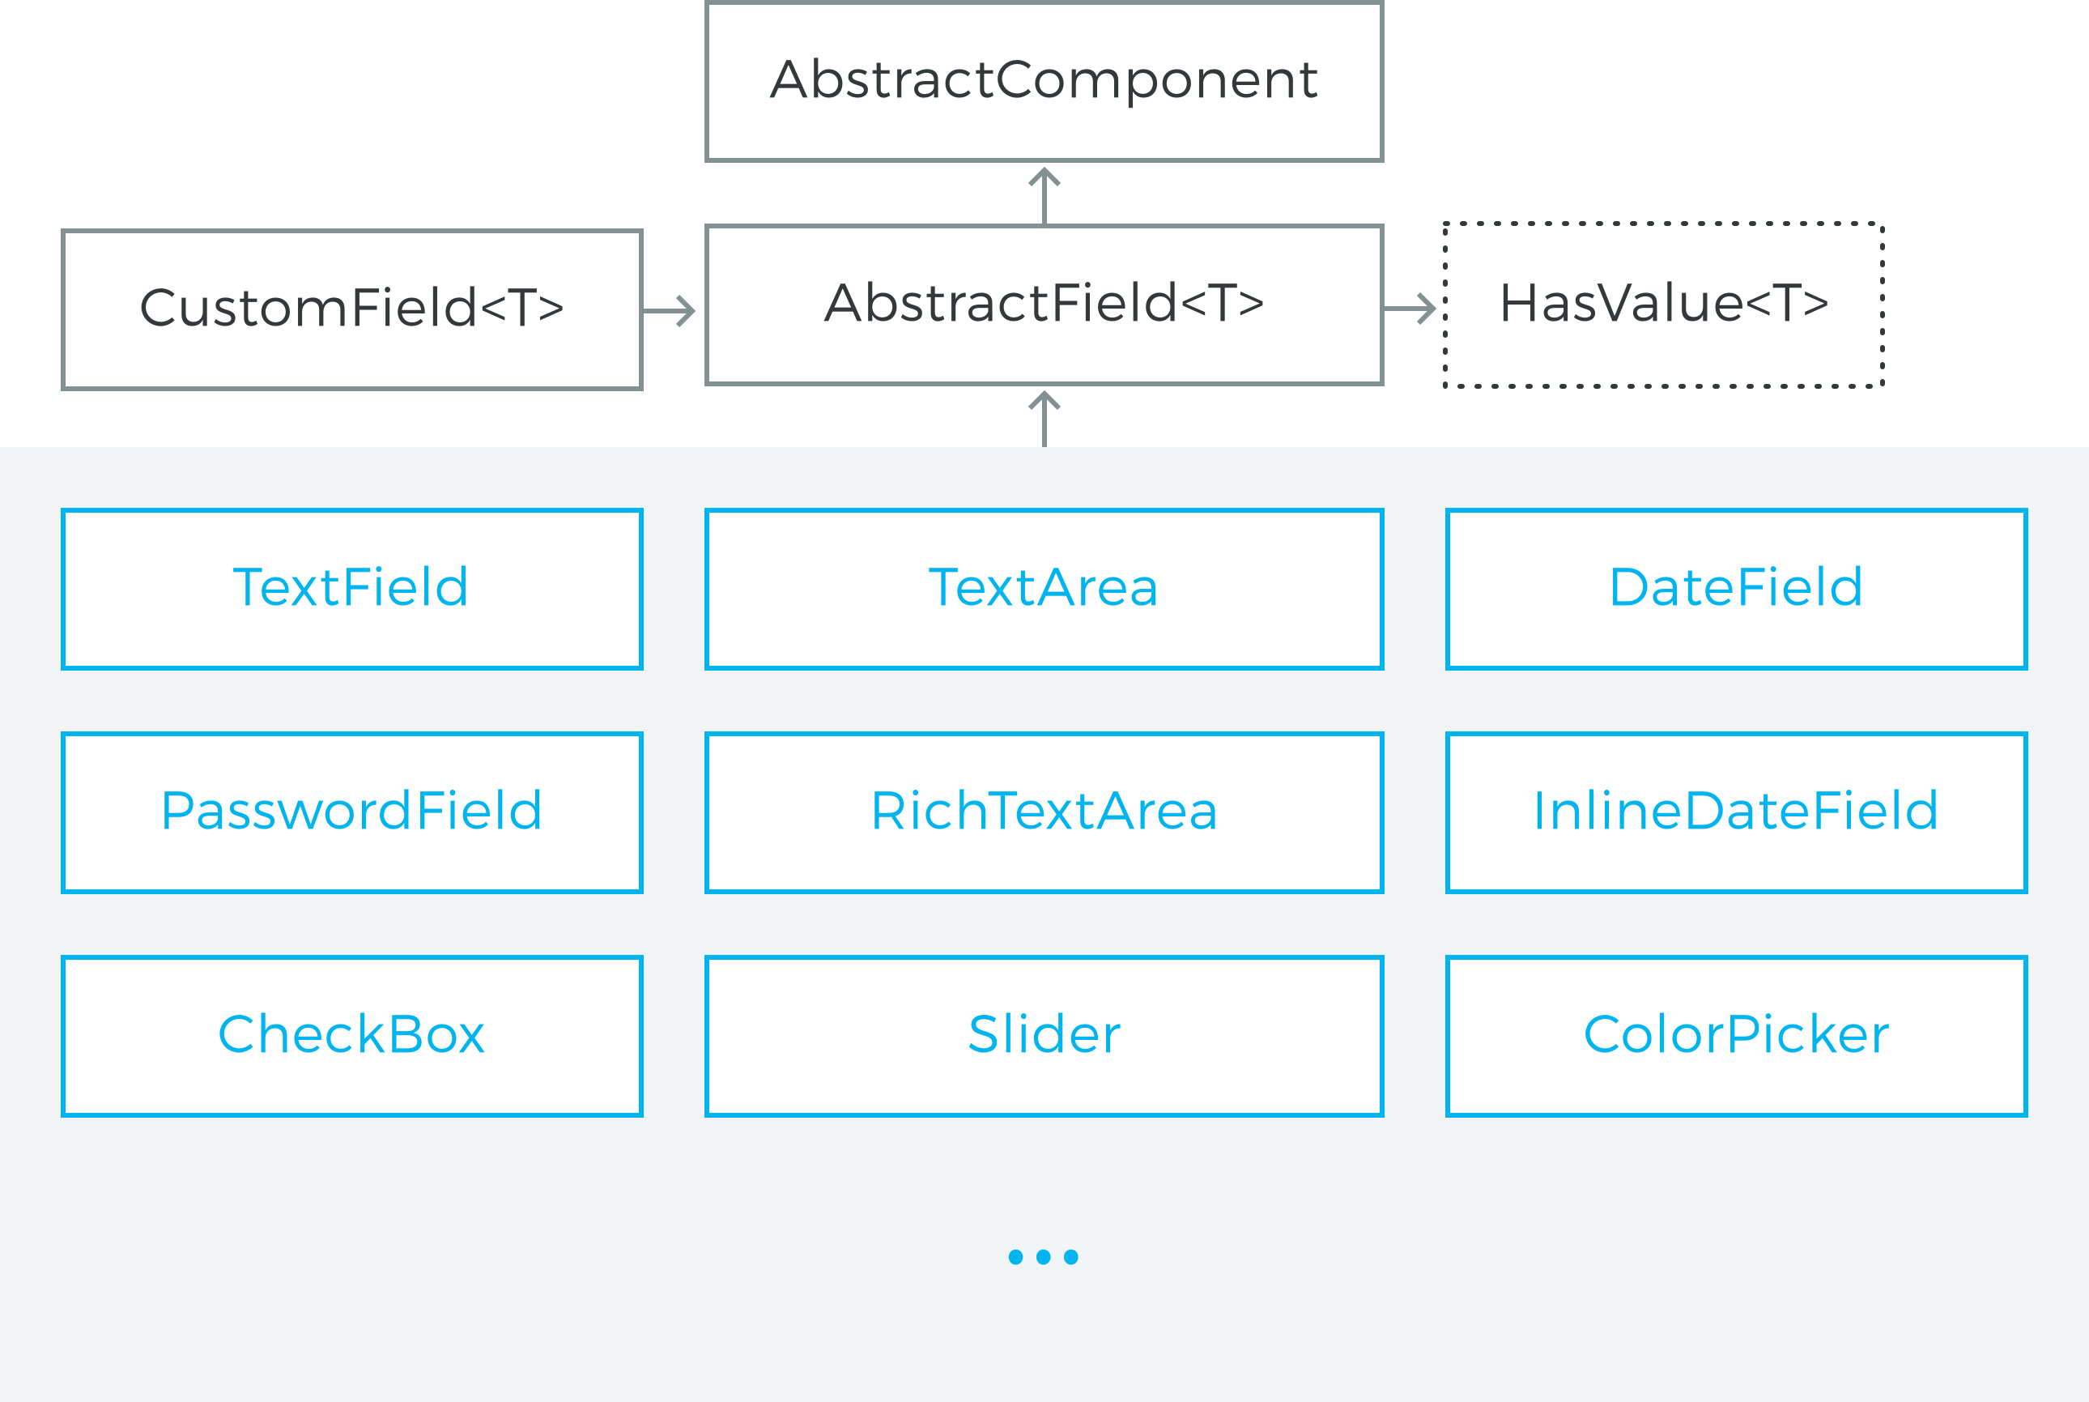Choose the PasswordField box
2089x1402 pixels.
tap(352, 812)
